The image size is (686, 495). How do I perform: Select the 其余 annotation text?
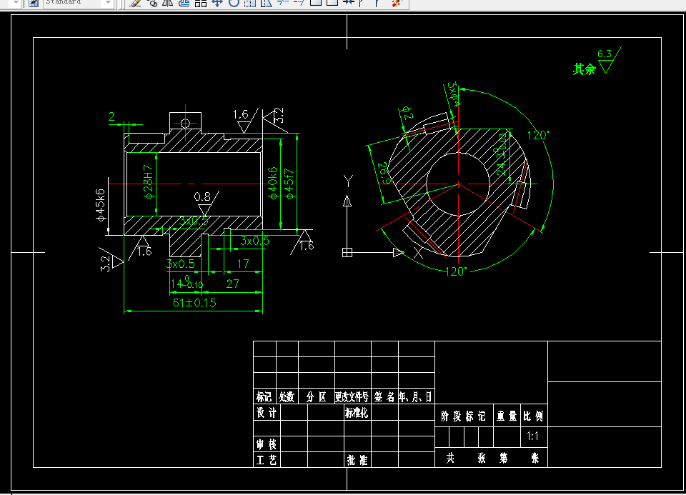[584, 69]
